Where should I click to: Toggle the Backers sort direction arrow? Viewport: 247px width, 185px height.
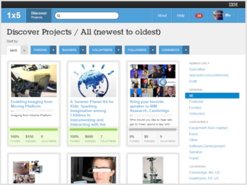click(x=83, y=50)
